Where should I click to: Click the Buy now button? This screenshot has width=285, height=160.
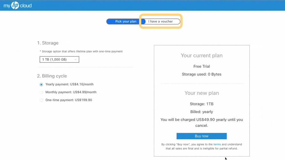201,136
